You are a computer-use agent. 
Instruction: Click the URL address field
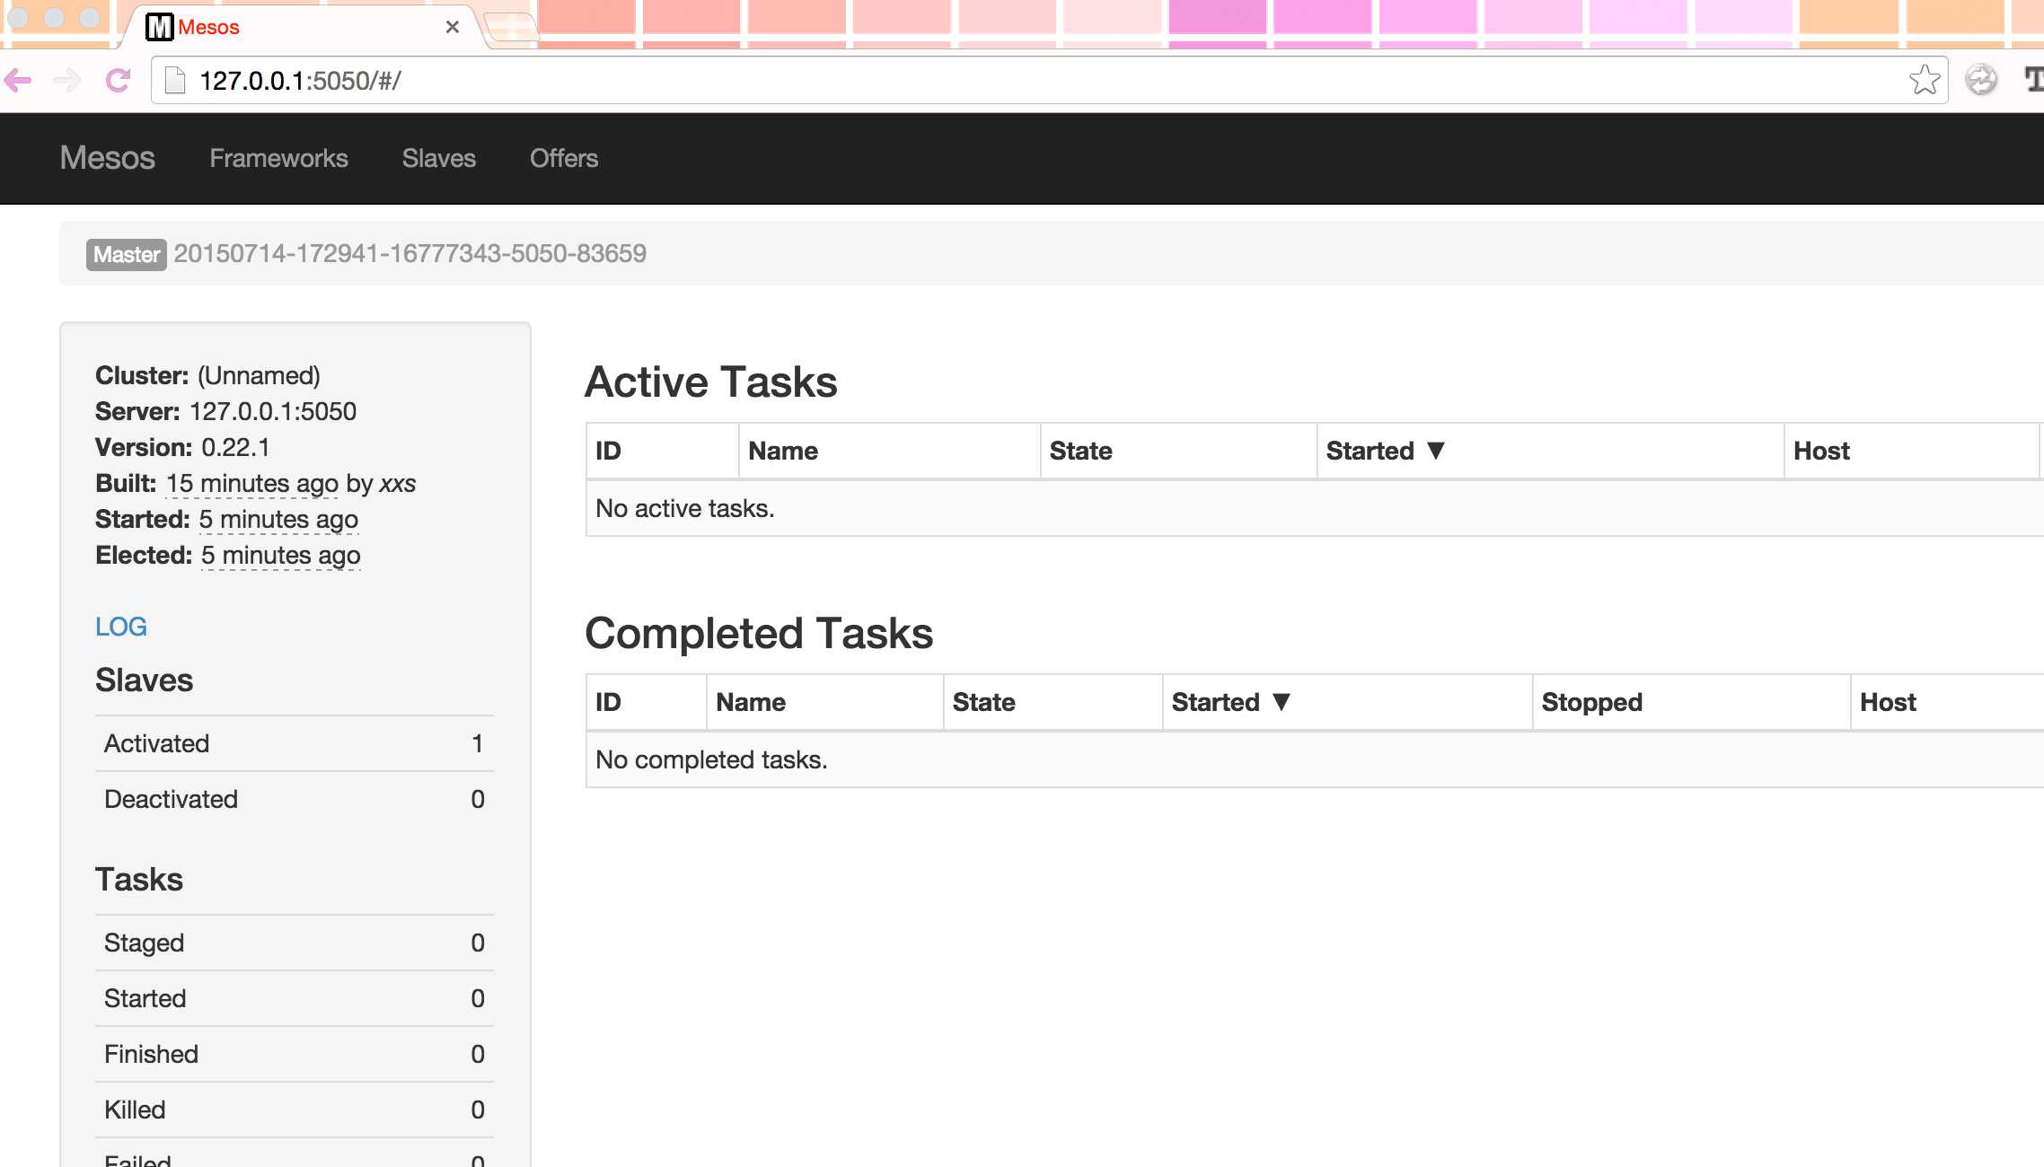pos(1049,81)
